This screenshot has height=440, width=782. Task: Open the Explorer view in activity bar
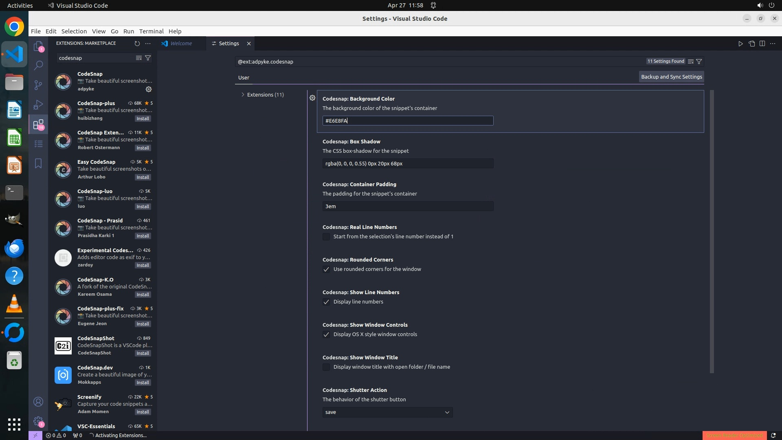tap(38, 46)
